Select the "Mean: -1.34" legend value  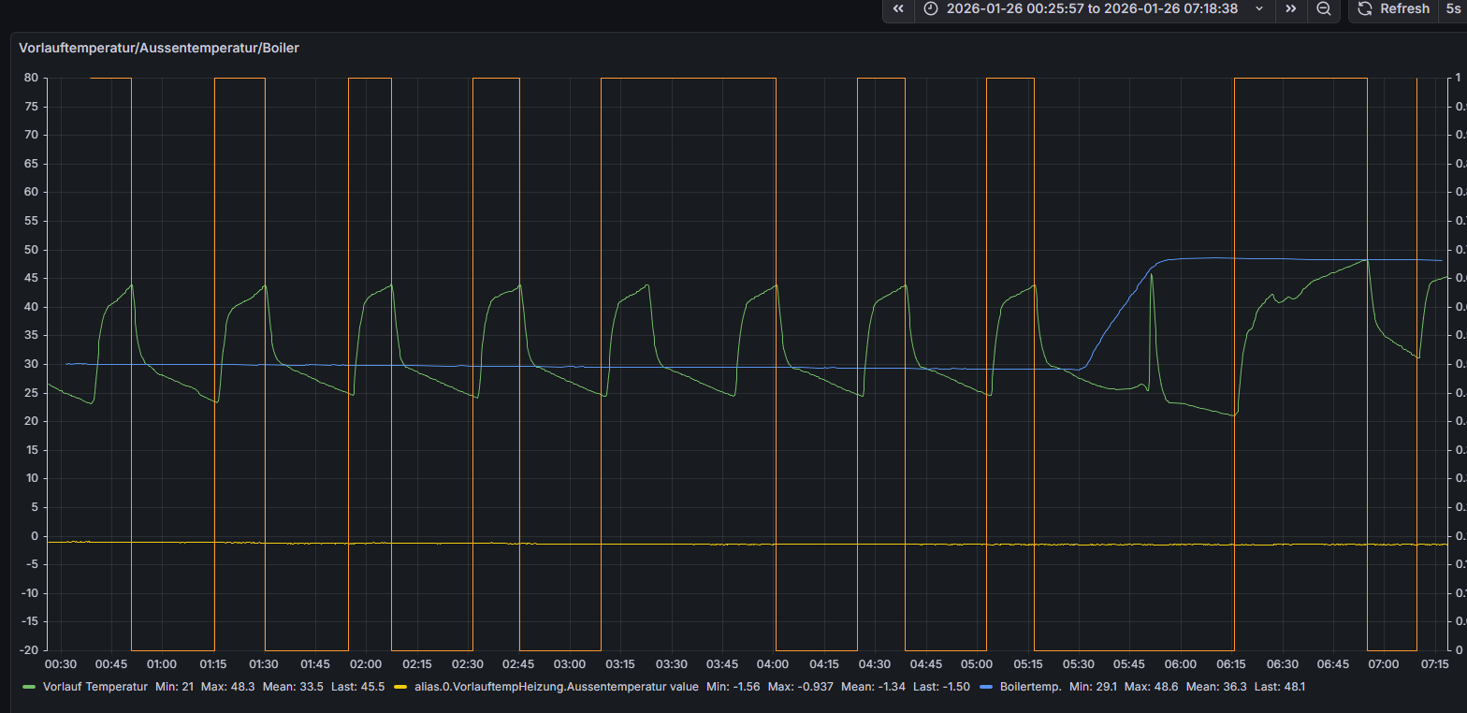click(x=873, y=686)
